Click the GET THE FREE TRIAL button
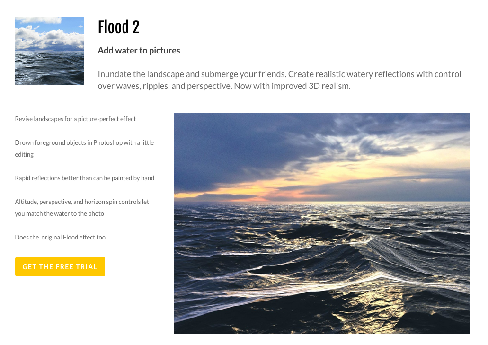This screenshot has width=488, height=345. pyautogui.click(x=60, y=266)
